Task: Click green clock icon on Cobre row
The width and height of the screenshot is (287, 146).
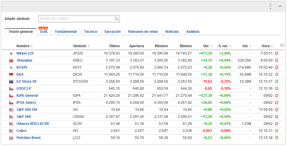Action: click(x=276, y=131)
